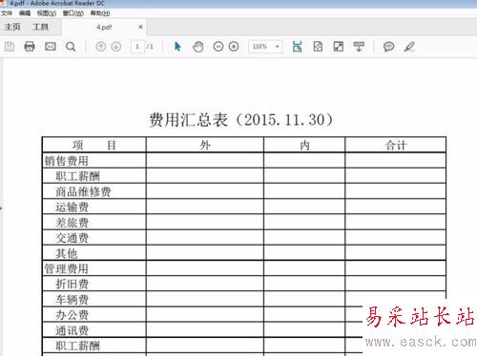
Task: Click the 商品维修费 row label
Action: [x=83, y=191]
